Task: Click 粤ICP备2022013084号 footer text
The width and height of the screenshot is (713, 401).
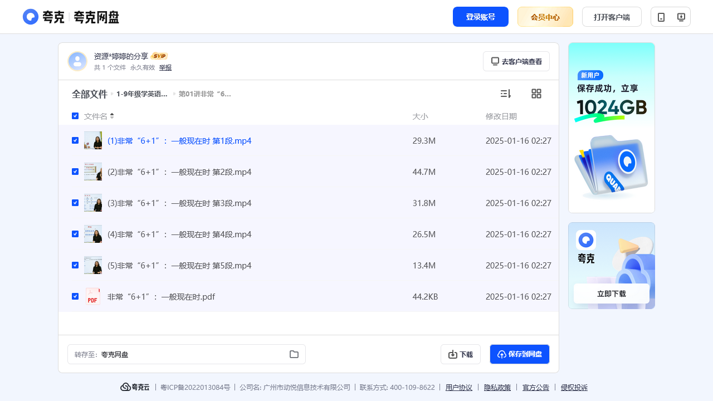Action: (195, 388)
